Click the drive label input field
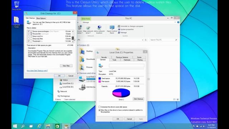Viewport: 229px width, 129px height. pos(126,66)
